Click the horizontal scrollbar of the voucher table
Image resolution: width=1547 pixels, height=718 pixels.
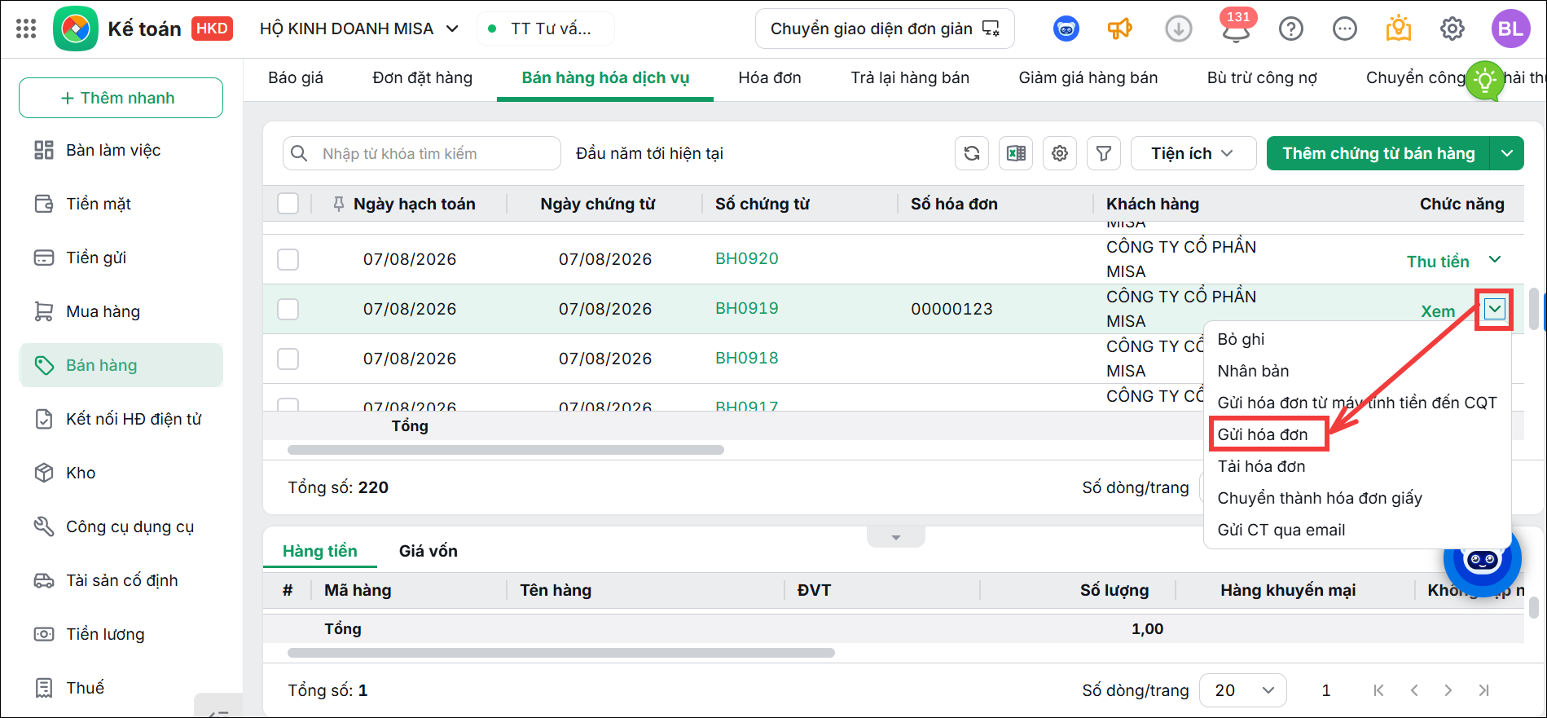(x=506, y=450)
